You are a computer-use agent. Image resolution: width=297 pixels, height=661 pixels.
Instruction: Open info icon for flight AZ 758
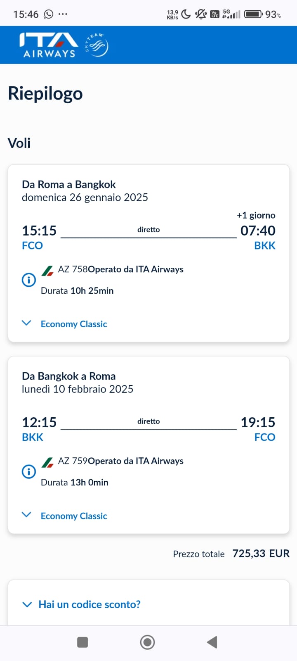(x=29, y=280)
